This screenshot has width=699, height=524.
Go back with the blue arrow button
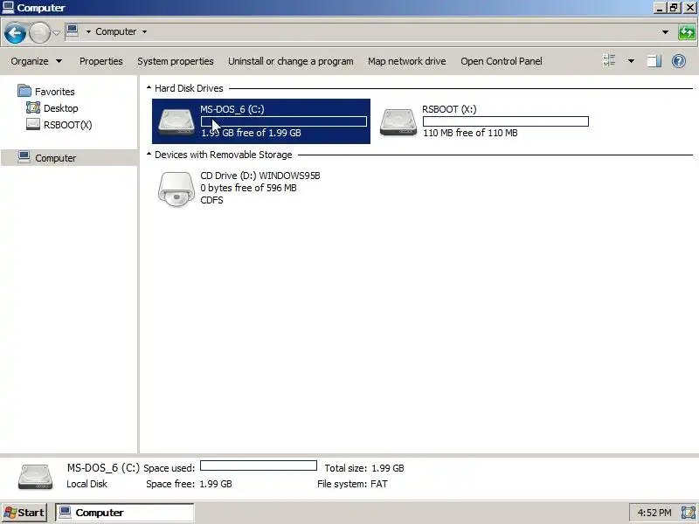tap(15, 32)
